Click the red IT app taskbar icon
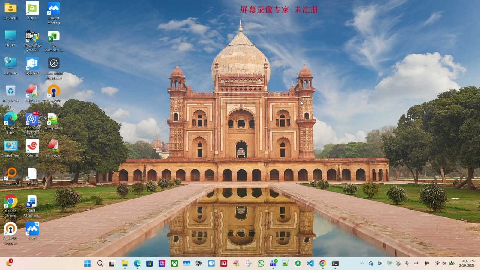The image size is (480, 270). [x=224, y=263]
